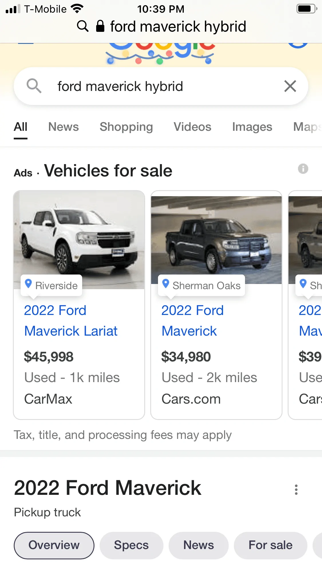Switch to the Shopping search tab
Viewport: 322px width, 574px height.
click(126, 127)
